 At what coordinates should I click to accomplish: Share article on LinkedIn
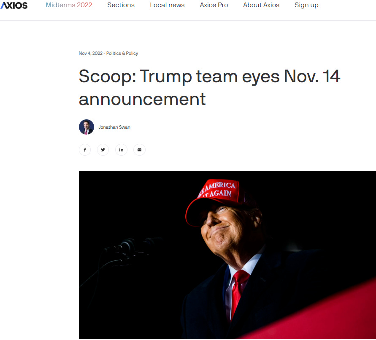pos(122,150)
